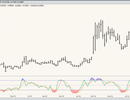Click the Jul '26 date axis label
This screenshot has width=130, height=100.
[127, 96]
